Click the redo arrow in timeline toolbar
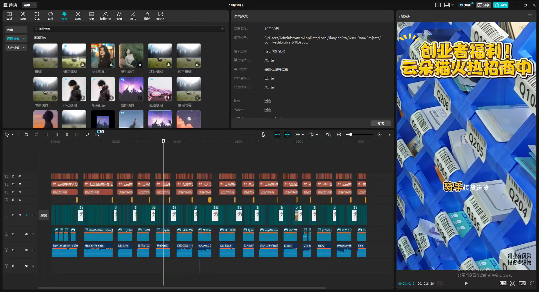539x292 pixels. (x=36, y=134)
